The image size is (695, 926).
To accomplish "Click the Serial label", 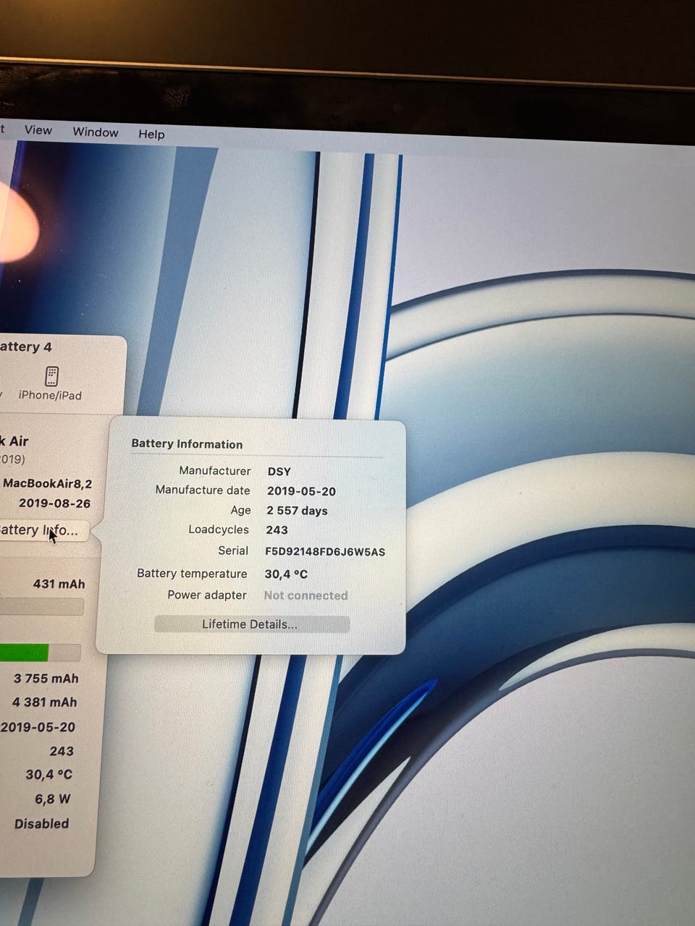I will [x=233, y=551].
